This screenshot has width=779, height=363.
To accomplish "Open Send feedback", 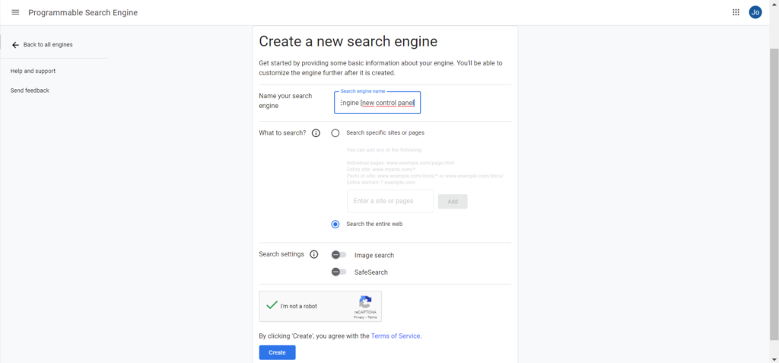I will (x=30, y=91).
